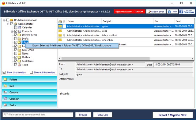This screenshot has width=196, height=120.
Task: Sort by the From column header
Action: [84, 21]
